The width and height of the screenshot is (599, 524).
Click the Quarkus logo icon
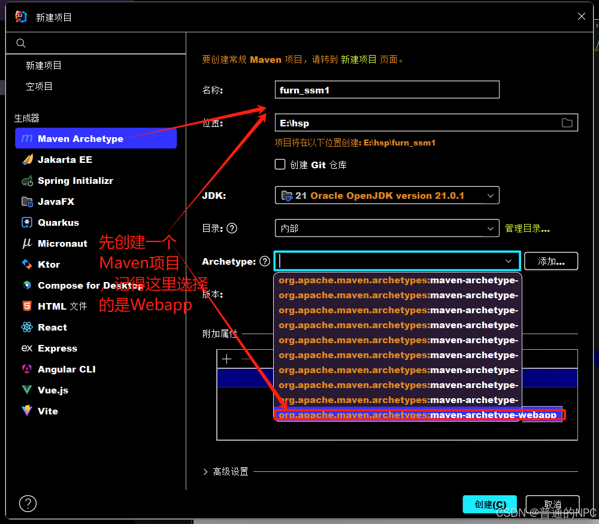(x=27, y=222)
